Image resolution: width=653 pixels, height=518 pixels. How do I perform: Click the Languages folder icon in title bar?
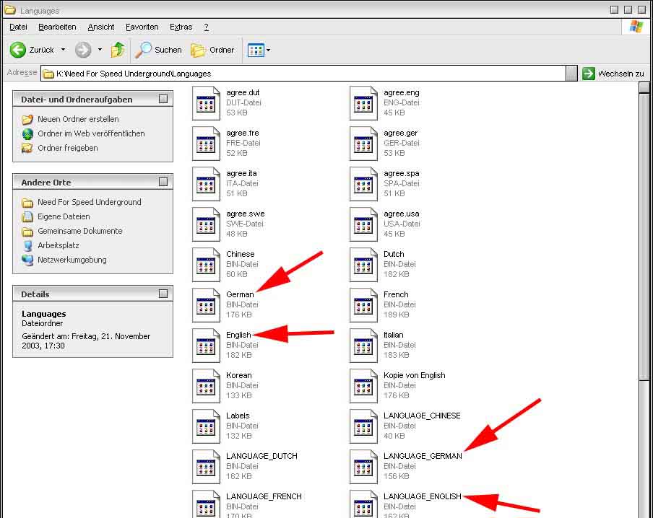(10, 9)
